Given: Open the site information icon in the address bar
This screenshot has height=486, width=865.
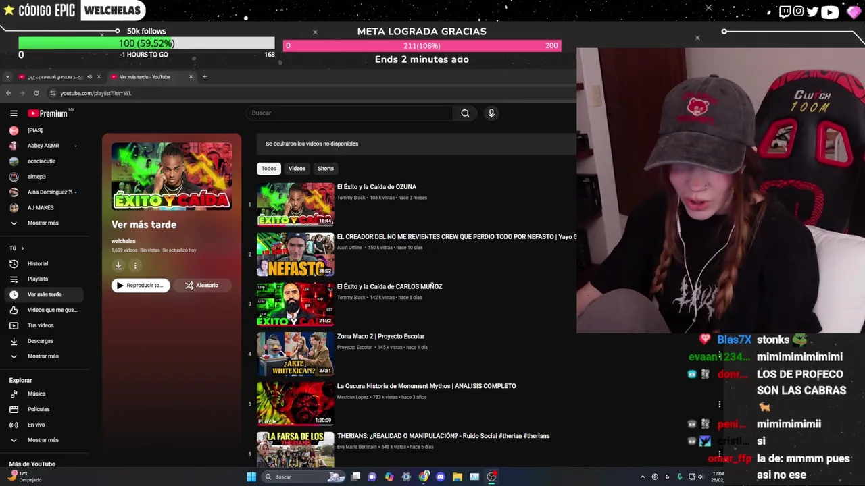Looking at the screenshot, I should pyautogui.click(x=53, y=93).
